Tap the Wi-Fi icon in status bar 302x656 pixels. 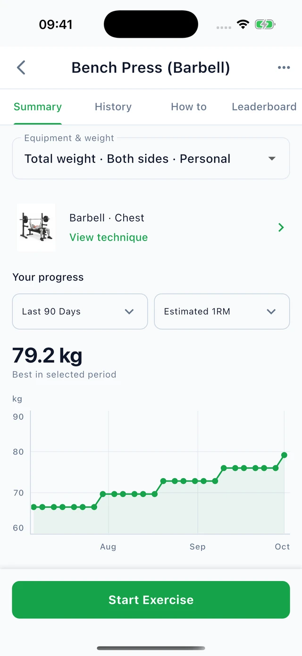tap(243, 25)
